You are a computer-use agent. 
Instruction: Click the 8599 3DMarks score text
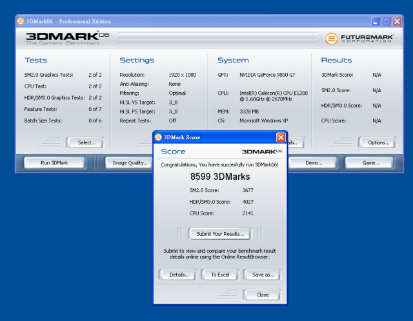[220, 176]
